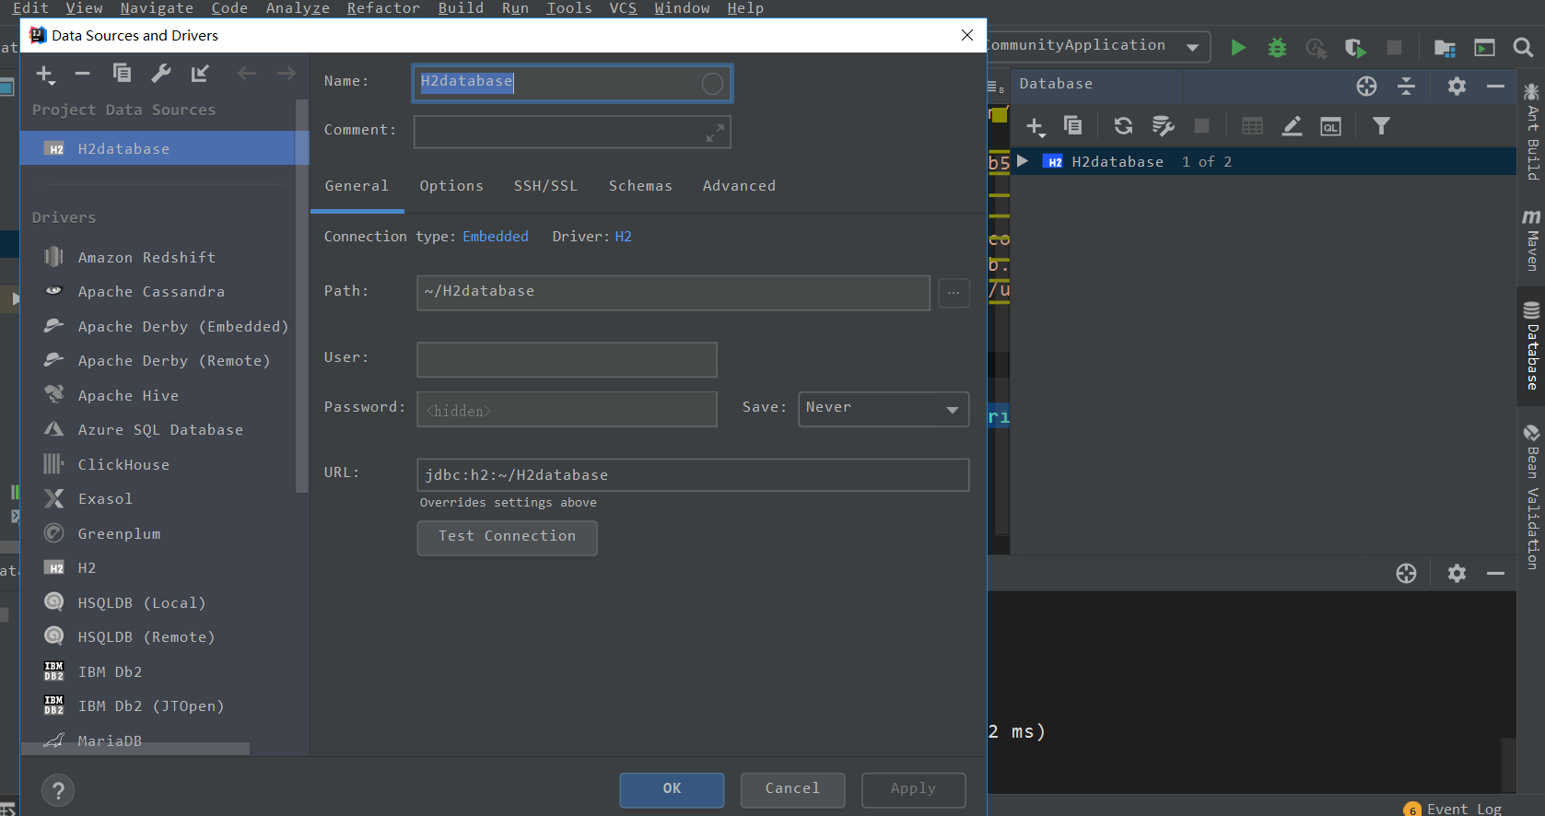The width and height of the screenshot is (1545, 816).
Task: Open the Advanced tab
Action: [739, 186]
